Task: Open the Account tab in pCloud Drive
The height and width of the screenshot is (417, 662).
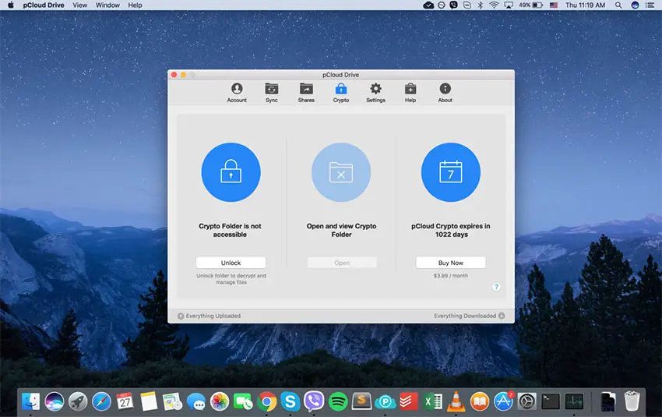Action: pyautogui.click(x=237, y=93)
